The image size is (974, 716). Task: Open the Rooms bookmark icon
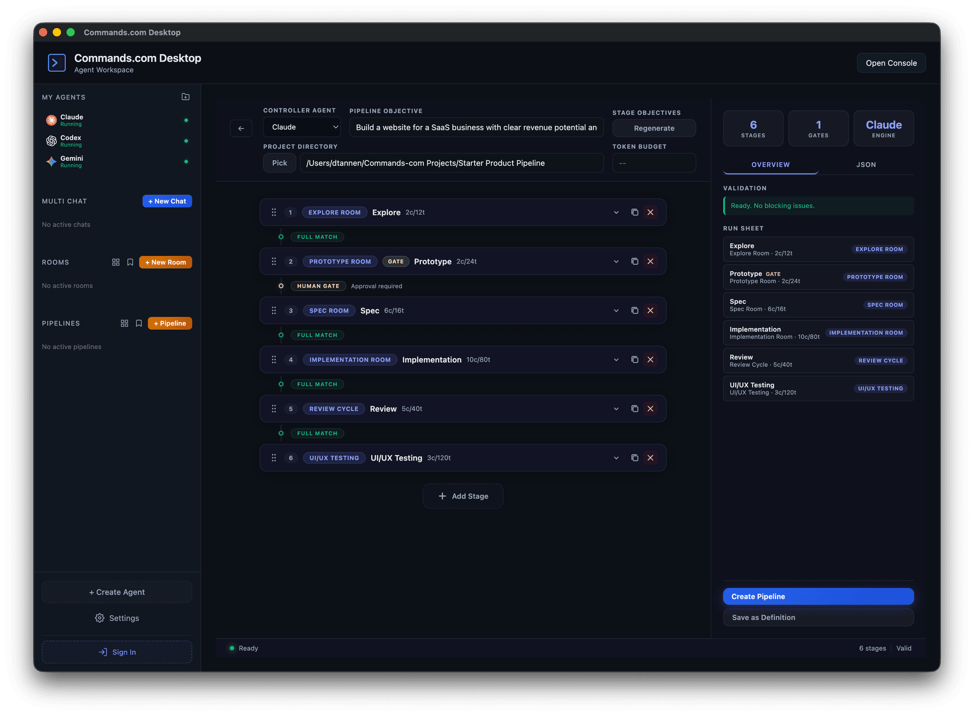(130, 262)
